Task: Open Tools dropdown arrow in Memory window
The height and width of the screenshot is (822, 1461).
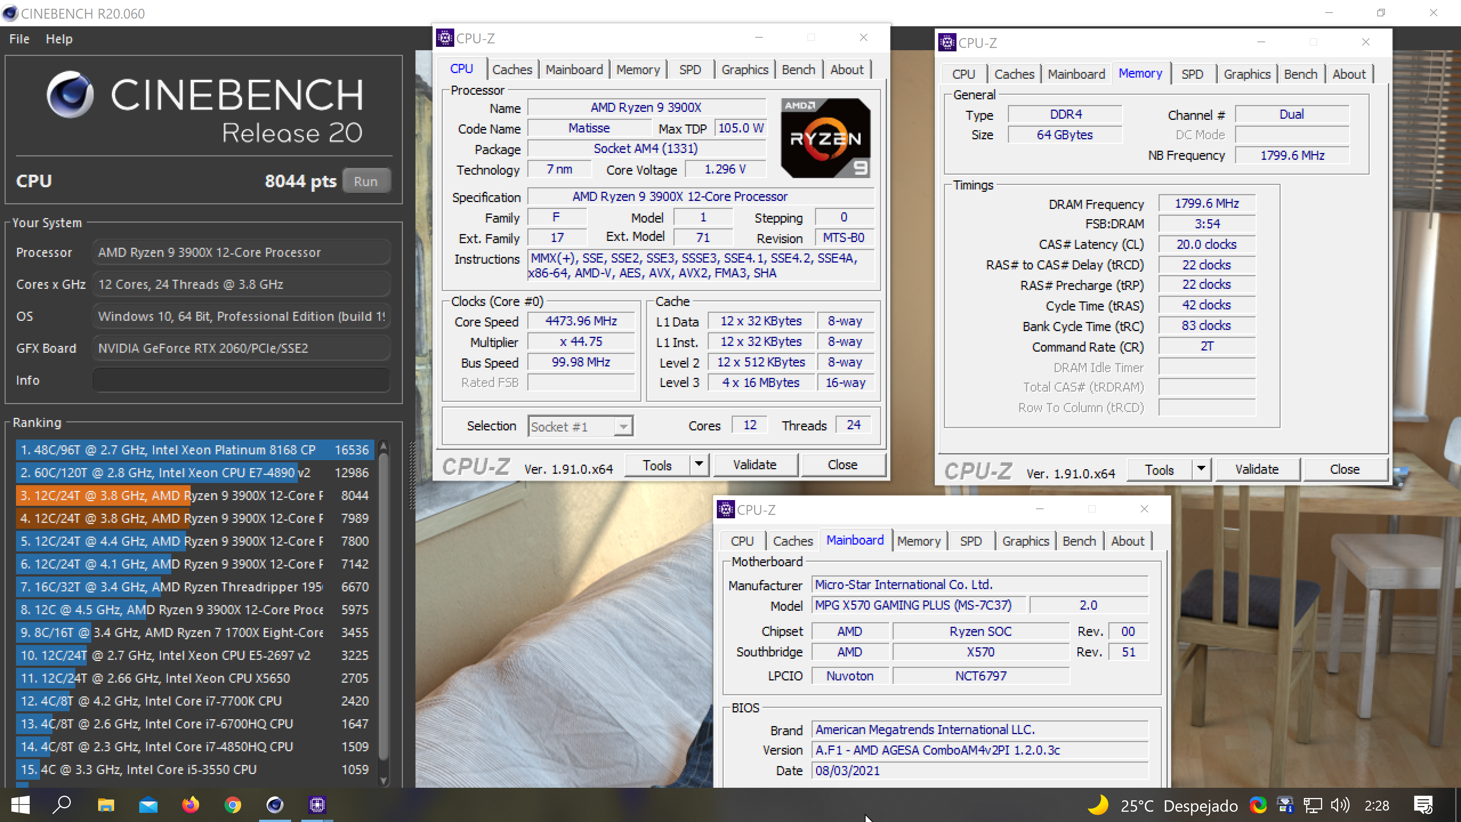Action: point(1201,469)
